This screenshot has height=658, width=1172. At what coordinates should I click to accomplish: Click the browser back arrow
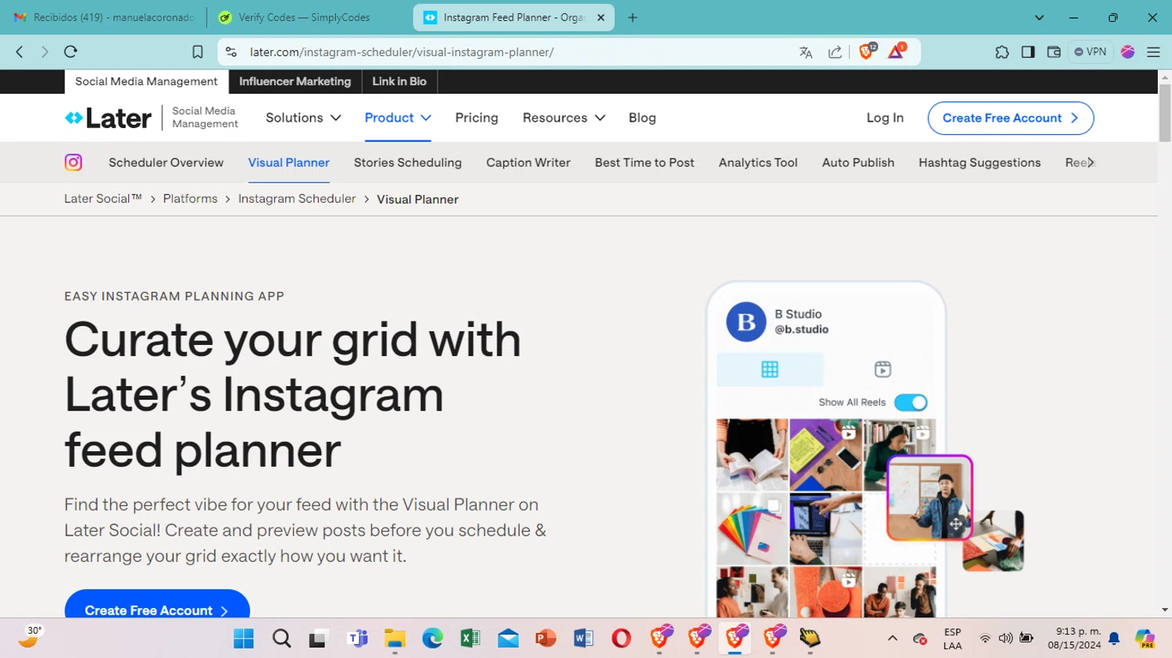pos(20,52)
